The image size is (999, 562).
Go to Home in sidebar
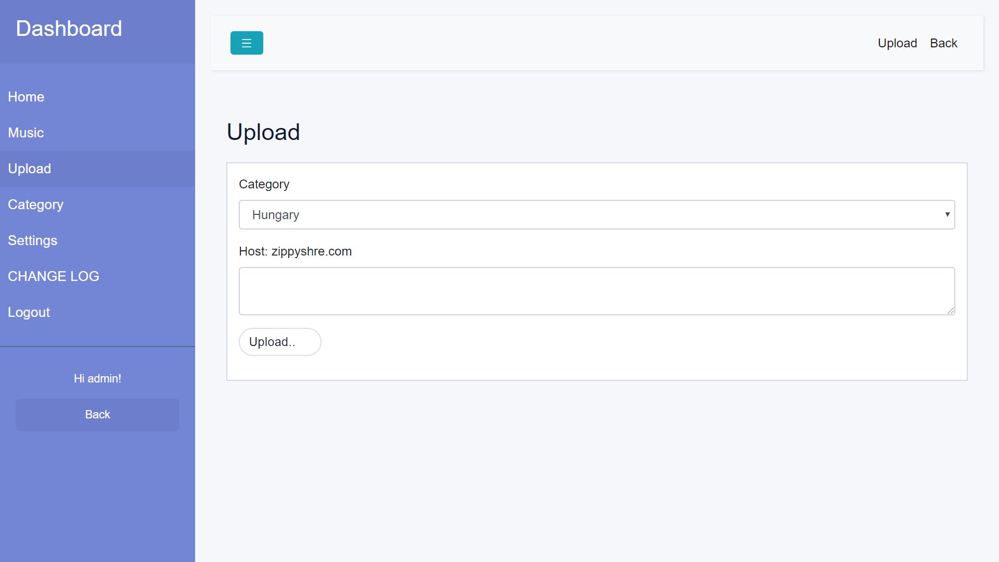(x=26, y=97)
